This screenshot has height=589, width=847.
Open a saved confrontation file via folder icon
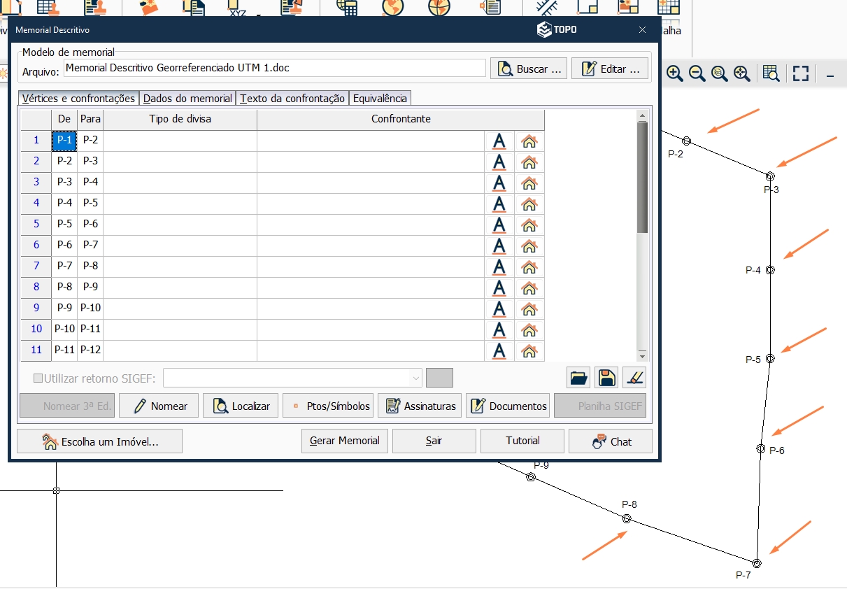pyautogui.click(x=578, y=377)
